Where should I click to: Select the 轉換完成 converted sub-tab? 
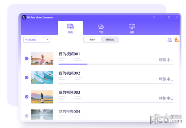click(x=110, y=40)
